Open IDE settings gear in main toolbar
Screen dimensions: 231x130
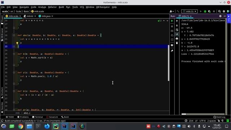pos(224,11)
